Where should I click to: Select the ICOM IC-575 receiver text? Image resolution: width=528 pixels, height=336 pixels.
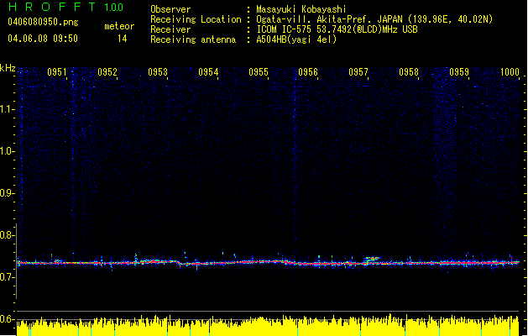pos(337,29)
